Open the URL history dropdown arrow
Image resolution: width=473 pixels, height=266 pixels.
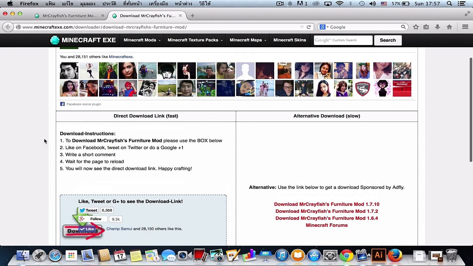coord(302,27)
